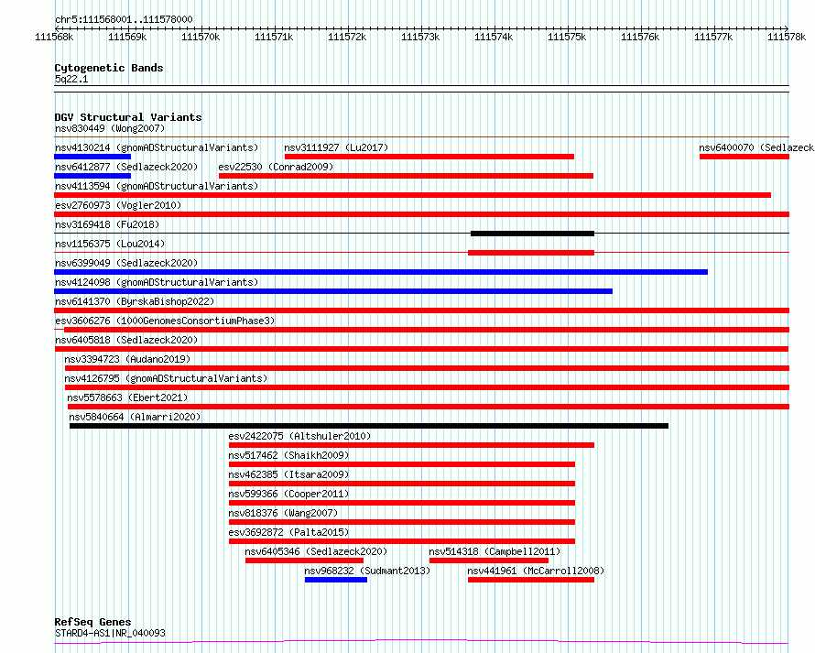Select the 5q22.1 cytogenetic band label
The height and width of the screenshot is (653, 815).
(71, 79)
